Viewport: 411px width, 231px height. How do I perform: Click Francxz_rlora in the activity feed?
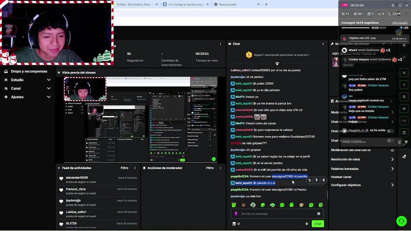pyautogui.click(x=76, y=189)
